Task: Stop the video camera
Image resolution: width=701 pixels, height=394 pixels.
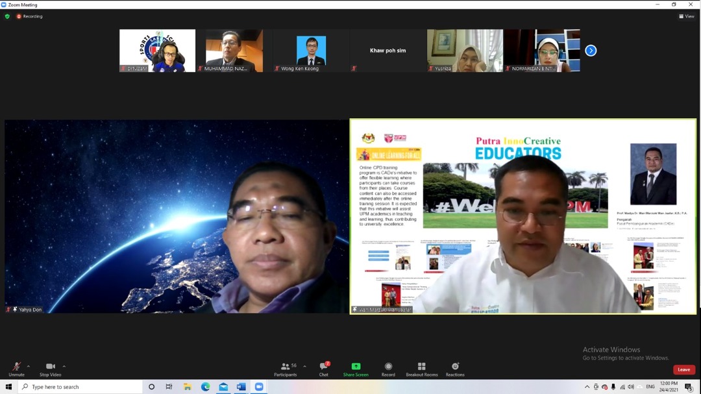Action: tap(50, 369)
